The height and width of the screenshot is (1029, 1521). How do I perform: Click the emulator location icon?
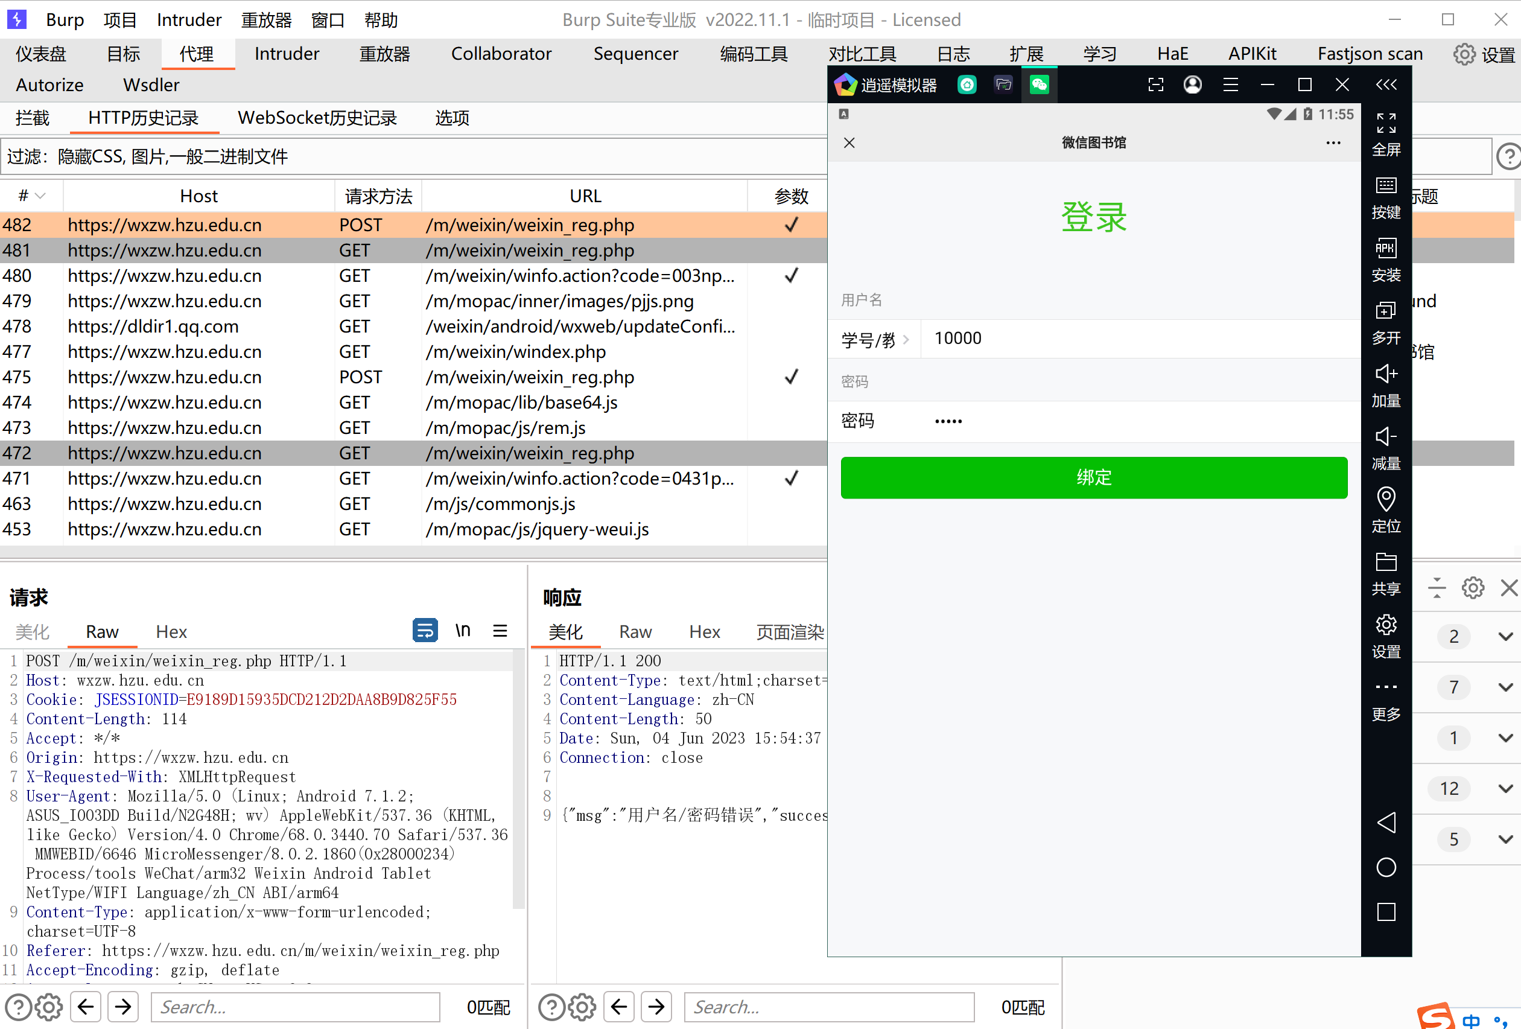tap(1385, 500)
